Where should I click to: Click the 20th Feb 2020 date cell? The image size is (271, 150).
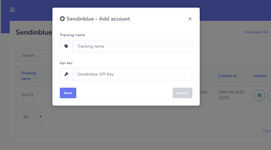click(x=232, y=95)
